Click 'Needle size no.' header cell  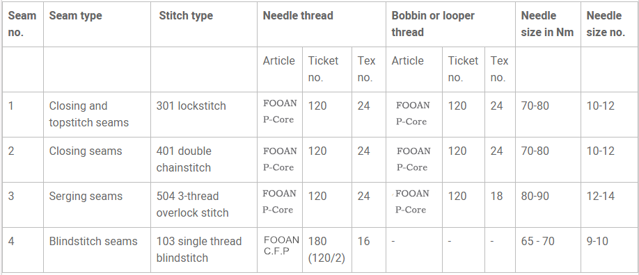(x=609, y=24)
